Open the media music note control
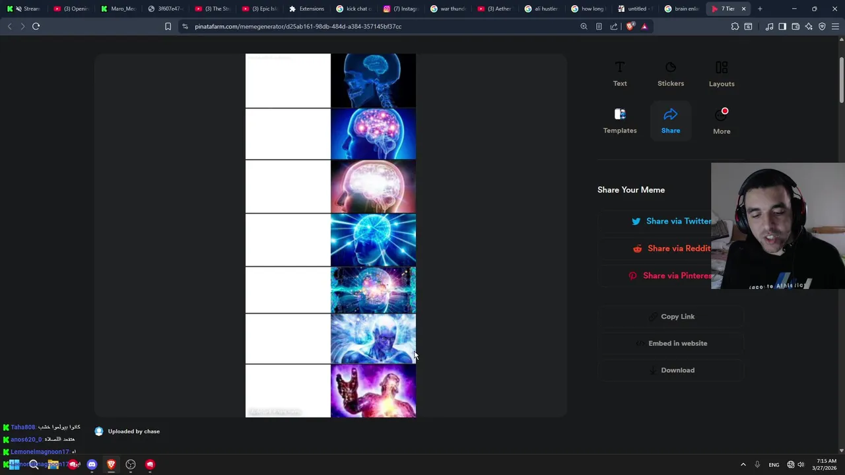The image size is (845, 475). 769,26
